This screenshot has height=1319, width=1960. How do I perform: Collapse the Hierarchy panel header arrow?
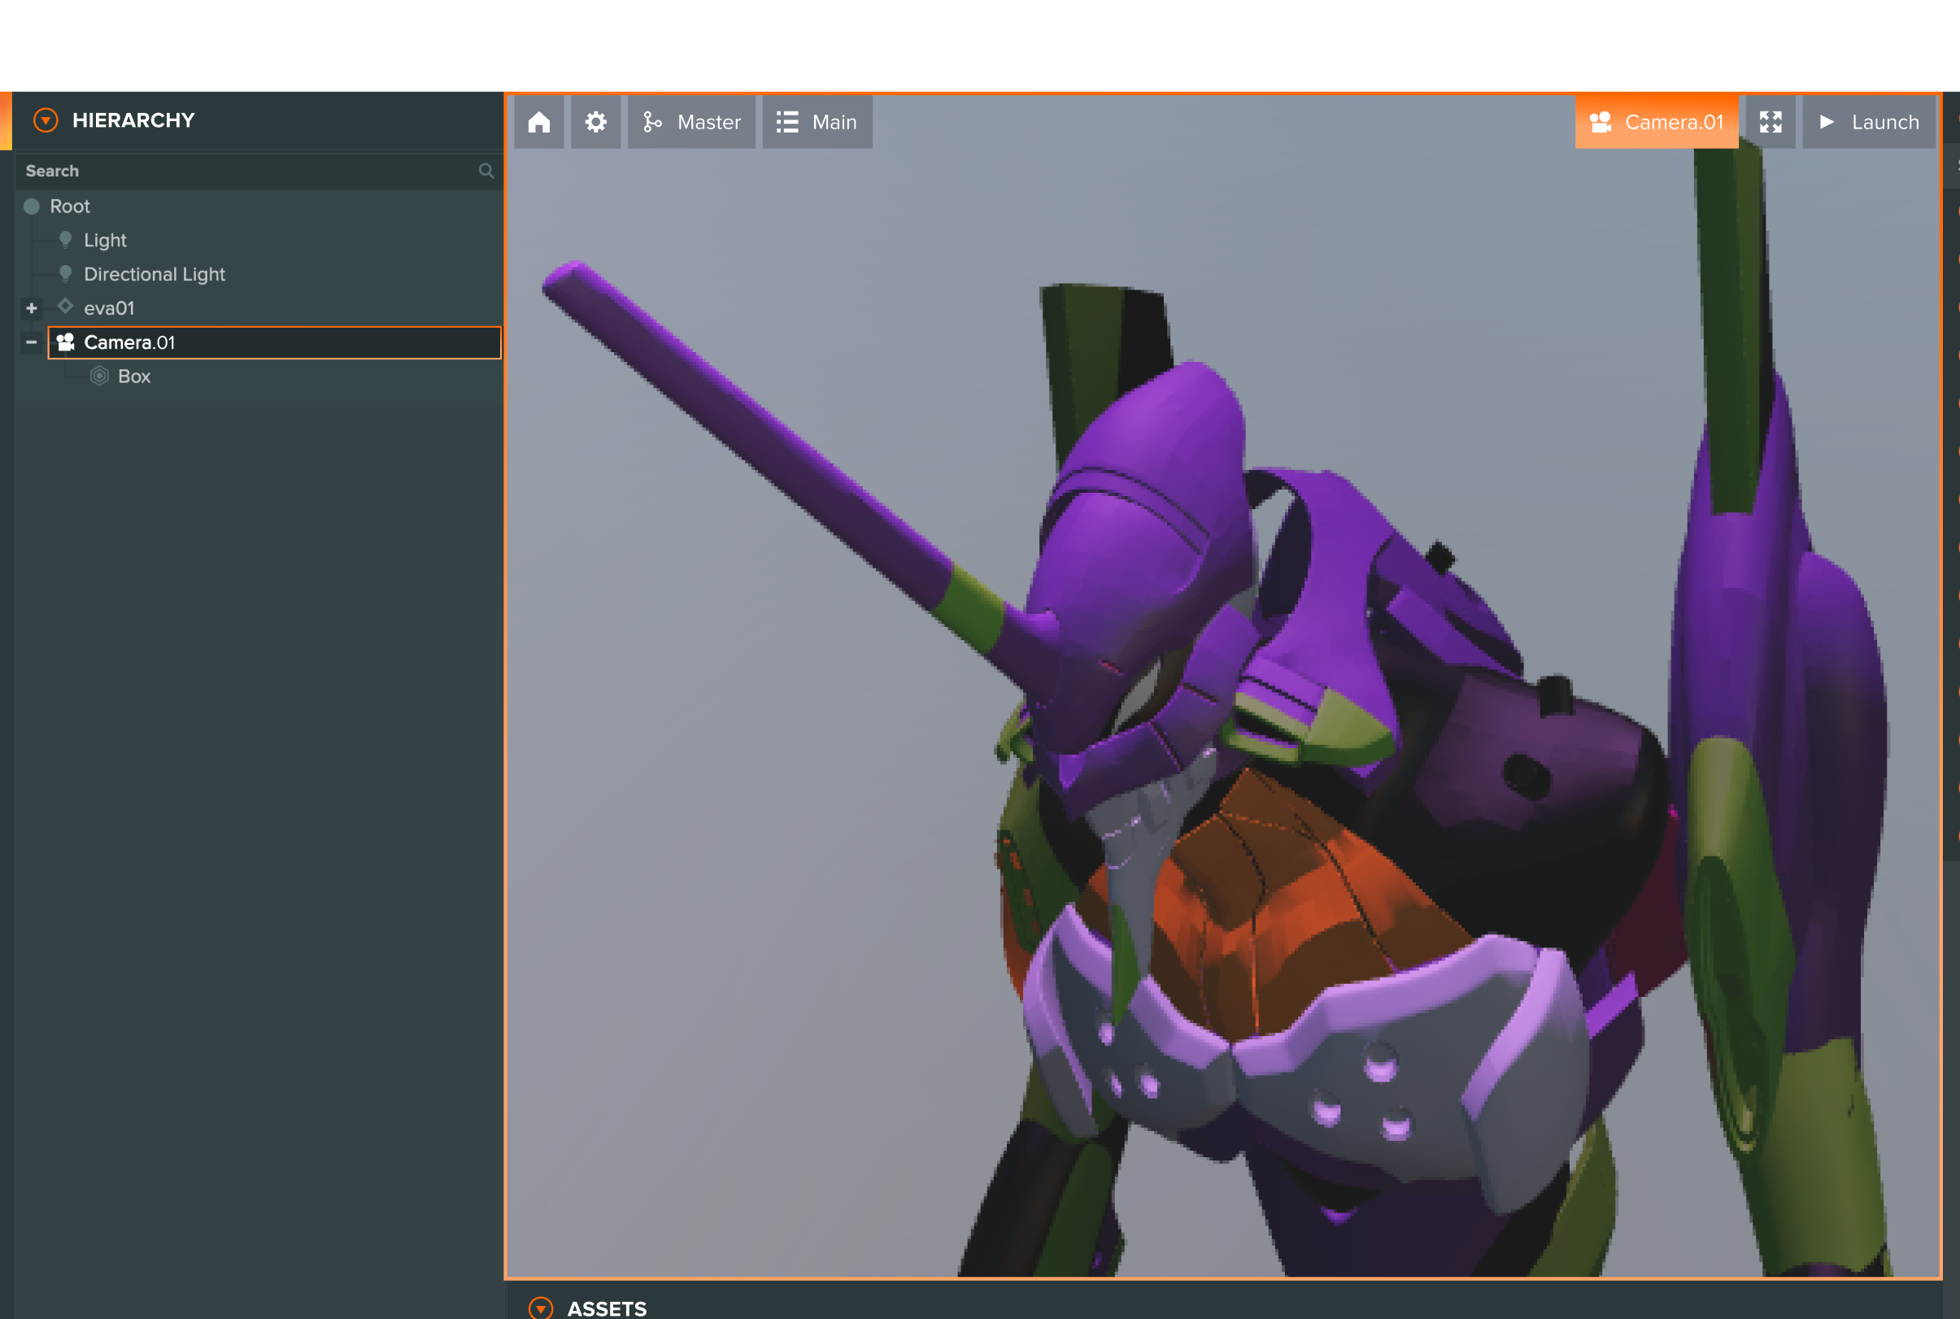pos(46,120)
